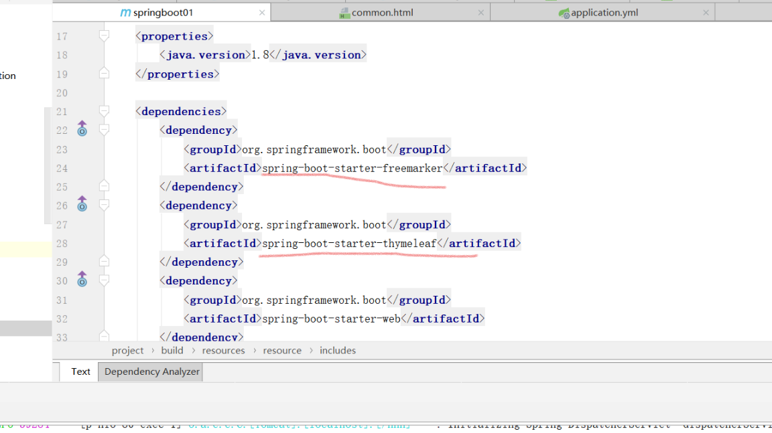Click groupId text on line 23

[x=314, y=149]
